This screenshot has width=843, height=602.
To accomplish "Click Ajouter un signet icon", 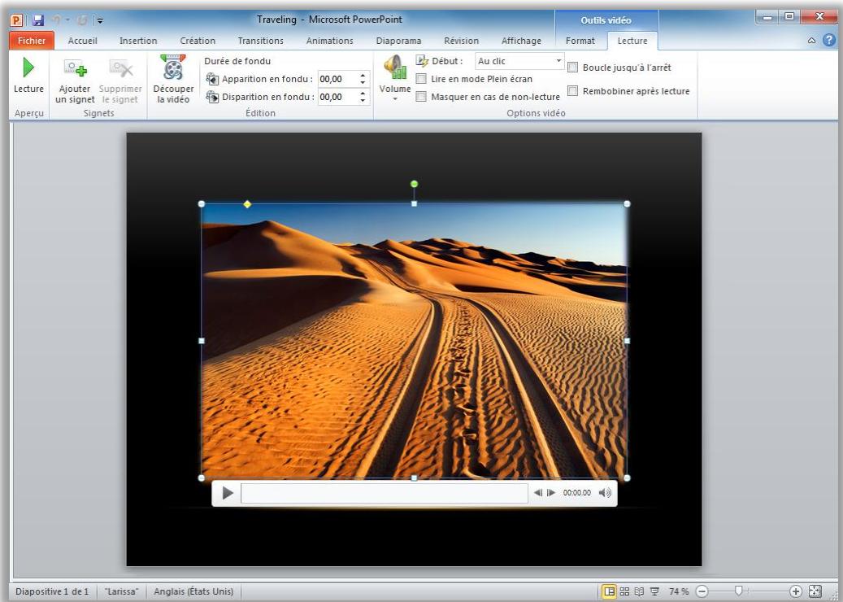I will tap(76, 69).
